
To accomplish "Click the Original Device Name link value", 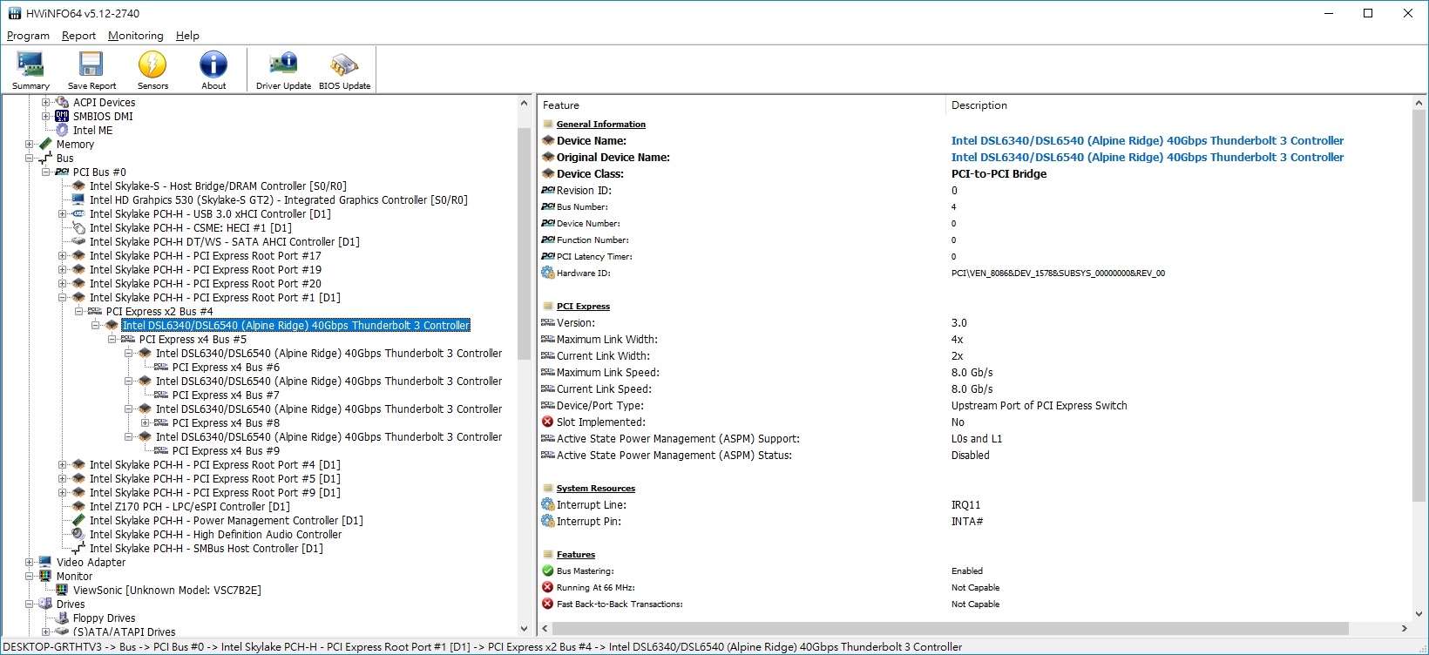I will click(x=1147, y=157).
